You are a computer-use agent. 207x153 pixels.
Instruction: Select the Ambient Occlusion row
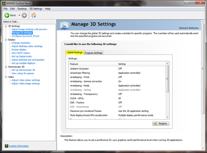click(117, 69)
